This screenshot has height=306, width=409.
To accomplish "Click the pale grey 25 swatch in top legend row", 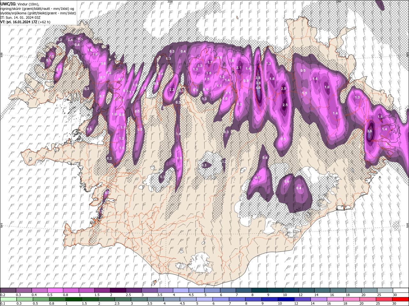I will point(385,290).
